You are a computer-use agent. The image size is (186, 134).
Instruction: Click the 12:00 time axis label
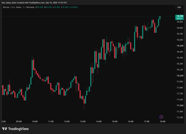coord(67,121)
